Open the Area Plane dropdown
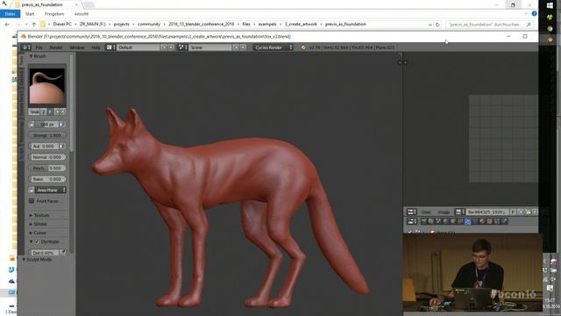The image size is (561, 316). pos(51,190)
